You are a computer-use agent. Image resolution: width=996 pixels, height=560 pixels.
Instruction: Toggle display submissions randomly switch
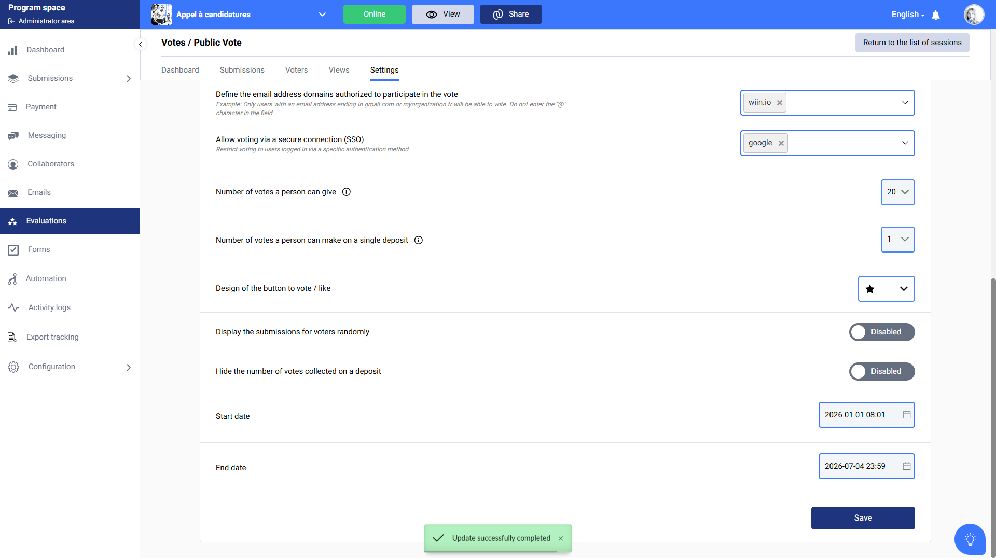(881, 332)
